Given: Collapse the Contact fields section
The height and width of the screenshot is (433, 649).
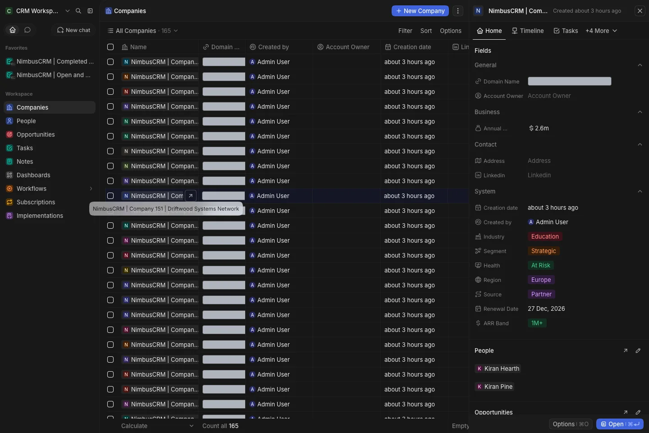Looking at the screenshot, I should coord(640,144).
